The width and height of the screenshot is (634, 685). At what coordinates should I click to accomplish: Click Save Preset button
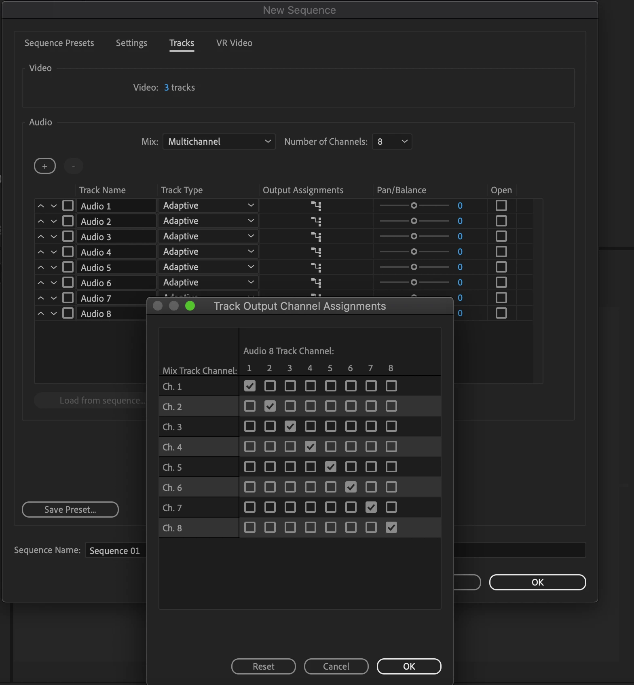tap(70, 510)
